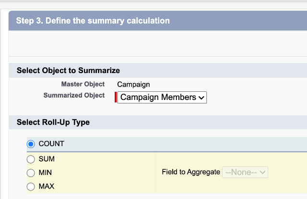
Task: Click the MIN label text
Action: coord(45,173)
